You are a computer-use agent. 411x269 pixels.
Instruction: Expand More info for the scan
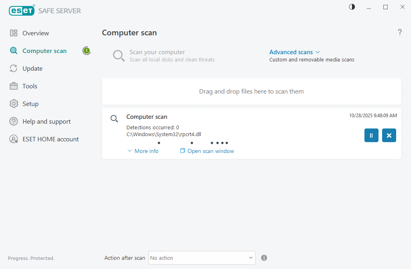(x=143, y=151)
